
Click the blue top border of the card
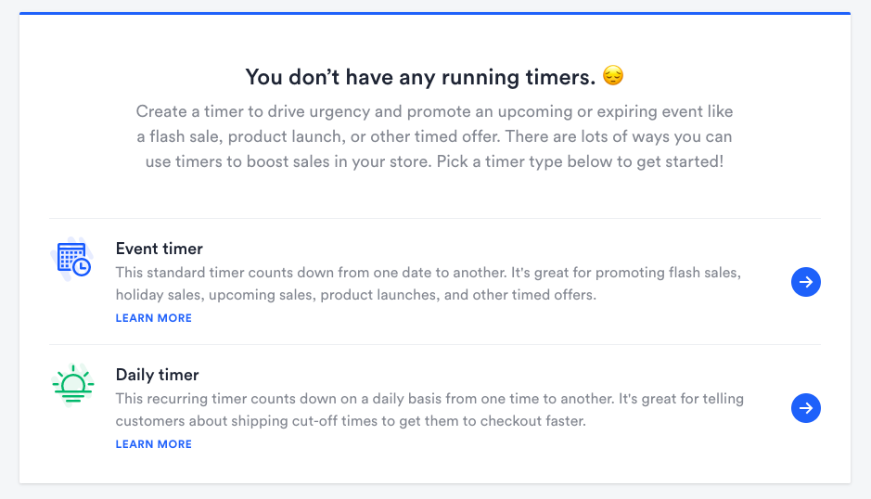tap(434, 14)
